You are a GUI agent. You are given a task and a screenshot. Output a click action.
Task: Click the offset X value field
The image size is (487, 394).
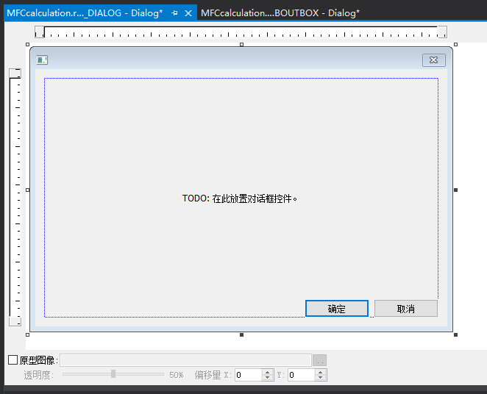coord(249,375)
